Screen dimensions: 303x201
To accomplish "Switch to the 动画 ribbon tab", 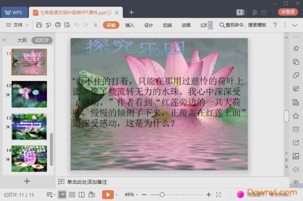I will (x=186, y=25).
